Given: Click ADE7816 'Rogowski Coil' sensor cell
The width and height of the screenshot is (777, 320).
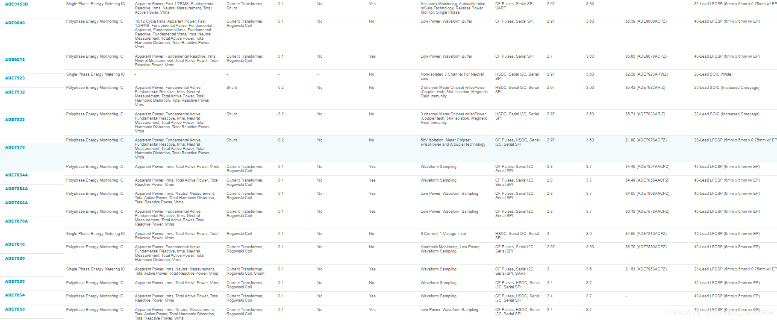Looking at the screenshot, I should 239,234.
